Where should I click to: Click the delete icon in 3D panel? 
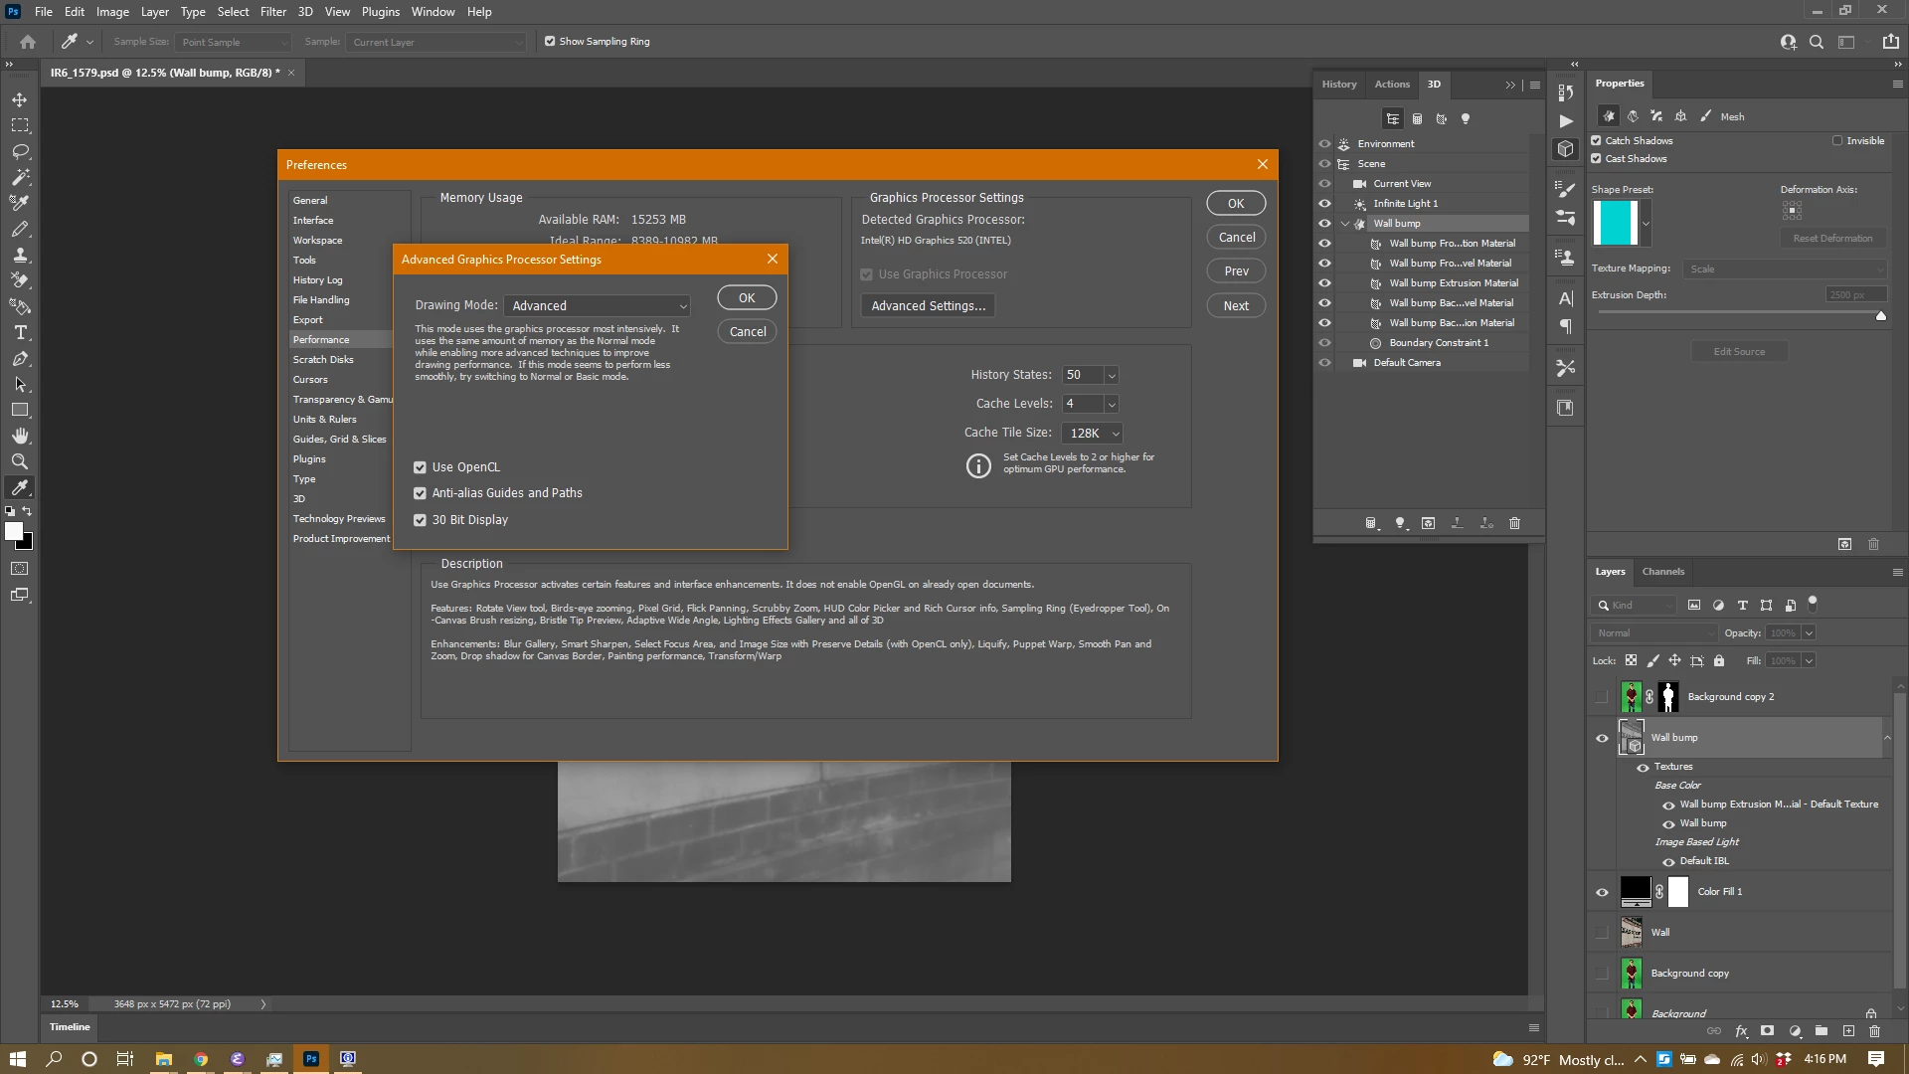1514,523
